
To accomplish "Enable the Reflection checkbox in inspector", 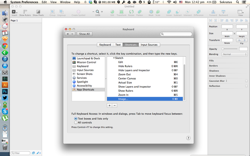I will (246, 86).
